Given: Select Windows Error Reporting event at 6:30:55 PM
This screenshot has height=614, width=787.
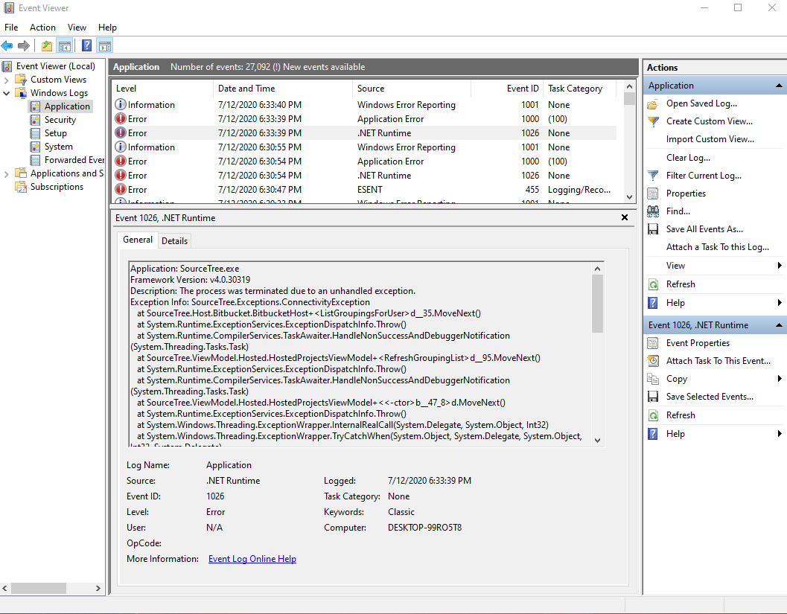Looking at the screenshot, I should click(x=364, y=147).
